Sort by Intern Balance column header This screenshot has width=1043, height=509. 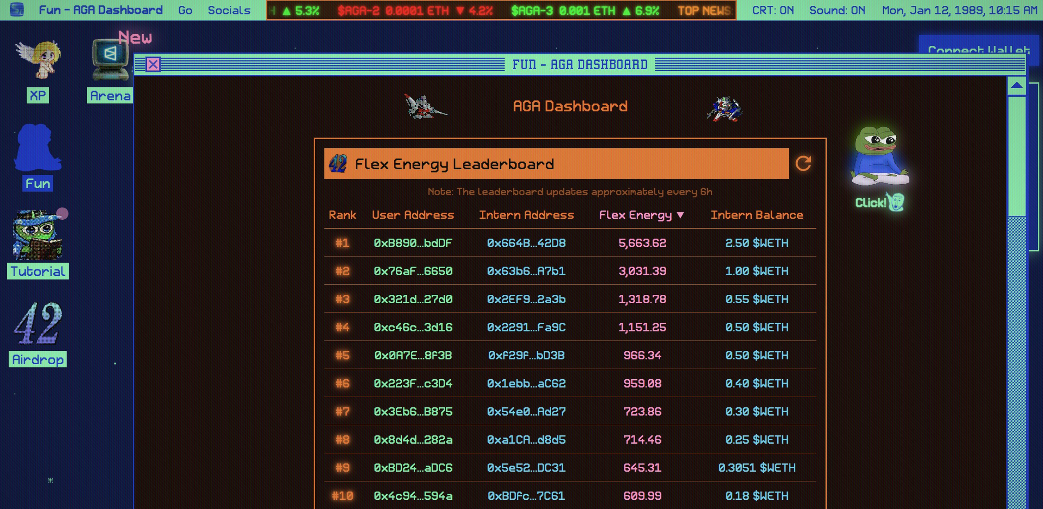click(756, 215)
